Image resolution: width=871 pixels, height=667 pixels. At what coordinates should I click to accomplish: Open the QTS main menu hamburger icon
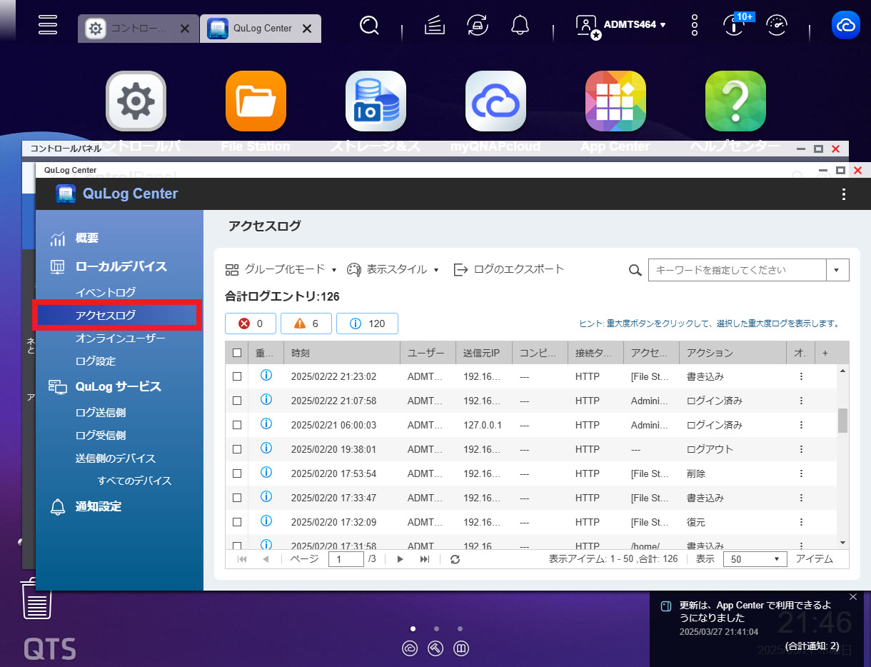(x=48, y=26)
